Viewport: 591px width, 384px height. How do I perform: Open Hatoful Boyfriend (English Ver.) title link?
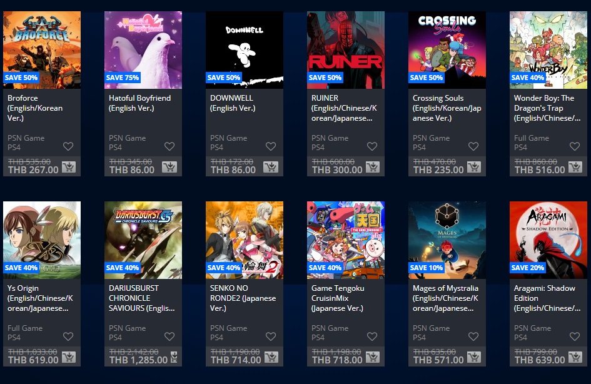(x=140, y=103)
